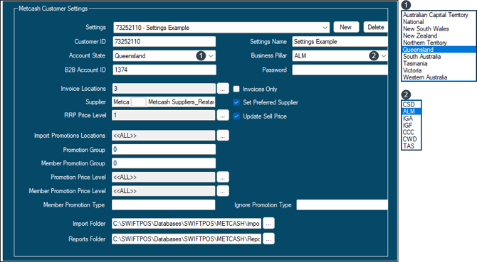477x262 pixels.
Task: Click Import Promotions Locations <<ALL>> field
Action: point(164,136)
